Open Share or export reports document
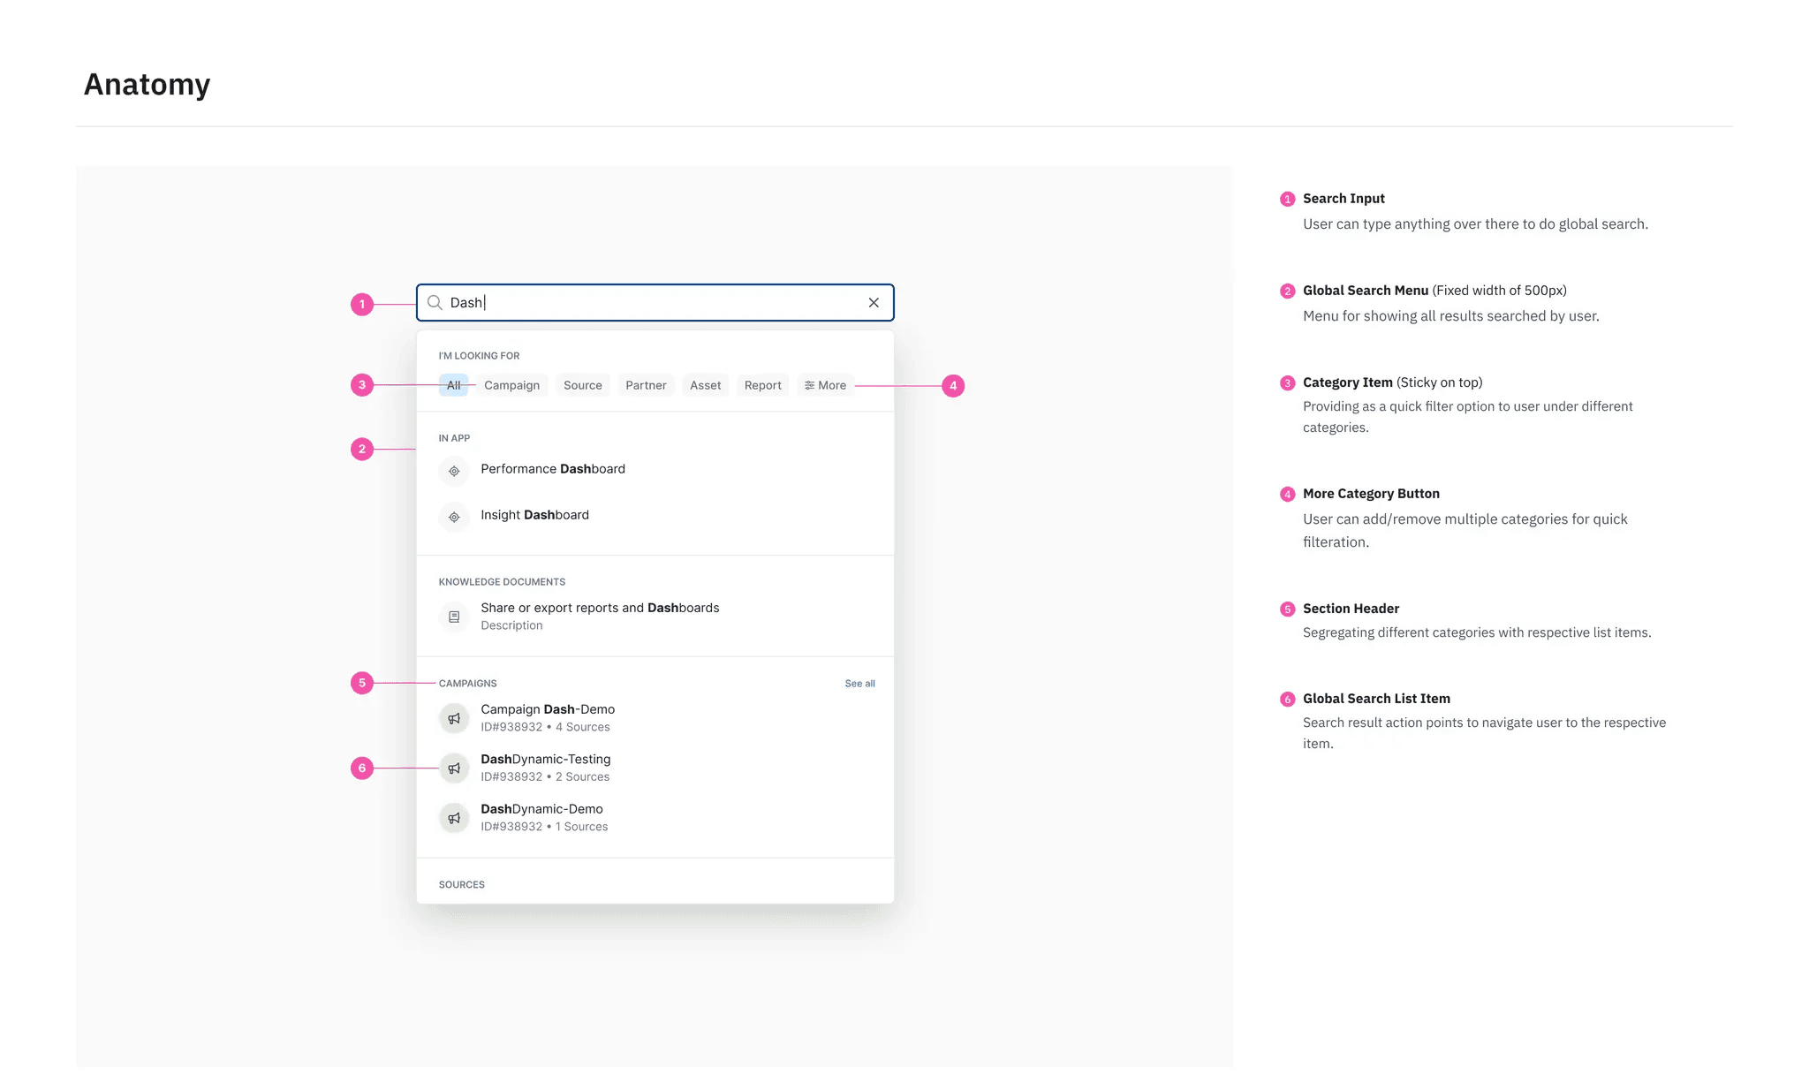This screenshot has width=1809, height=1090. (600, 608)
